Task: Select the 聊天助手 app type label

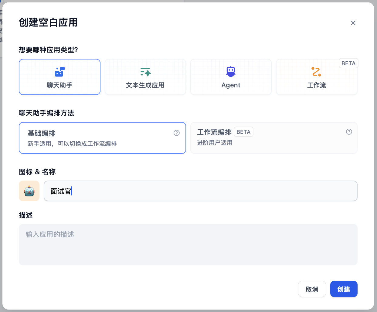Action: pos(59,85)
